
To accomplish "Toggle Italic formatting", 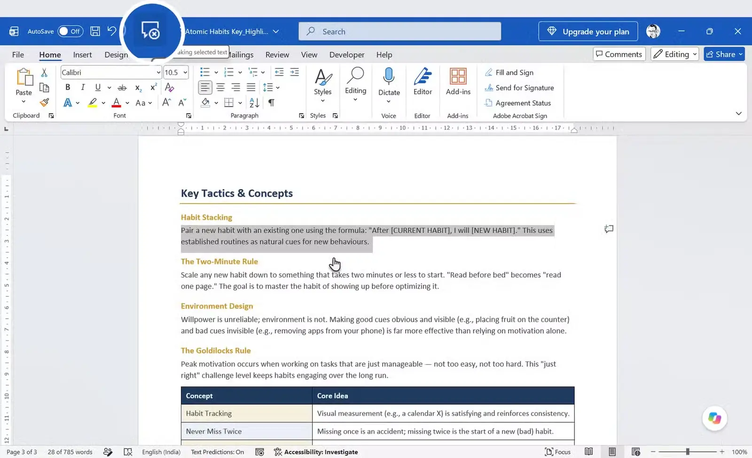I will (x=83, y=87).
